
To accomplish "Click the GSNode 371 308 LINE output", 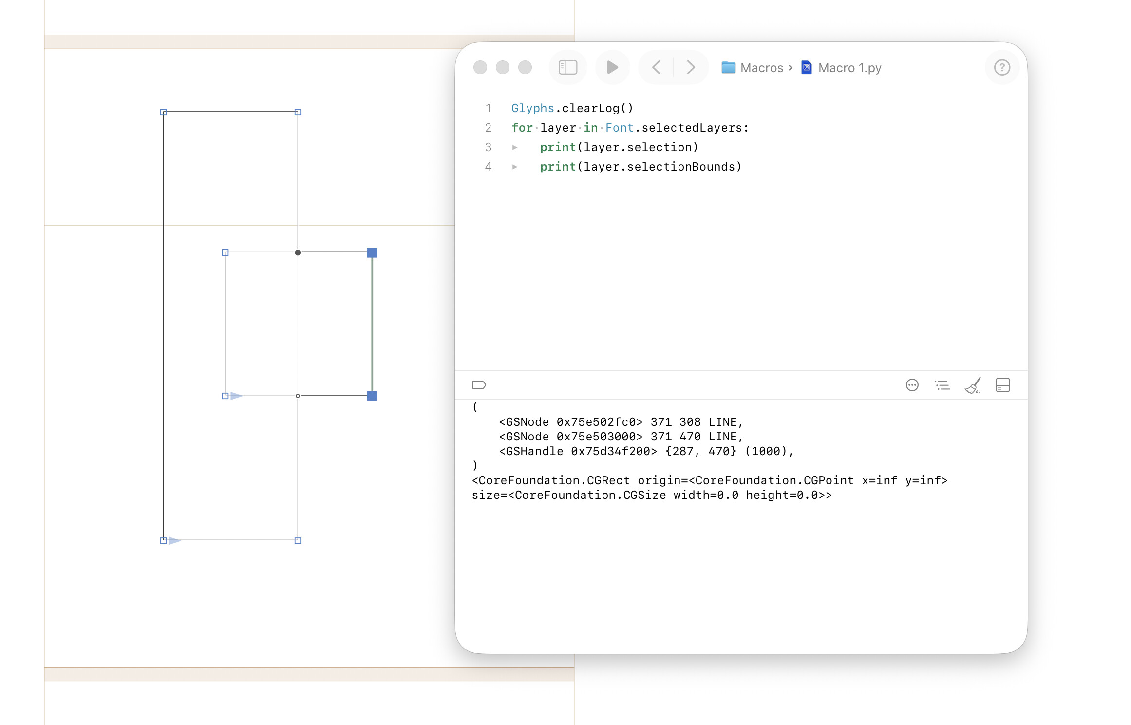I will (x=621, y=422).
